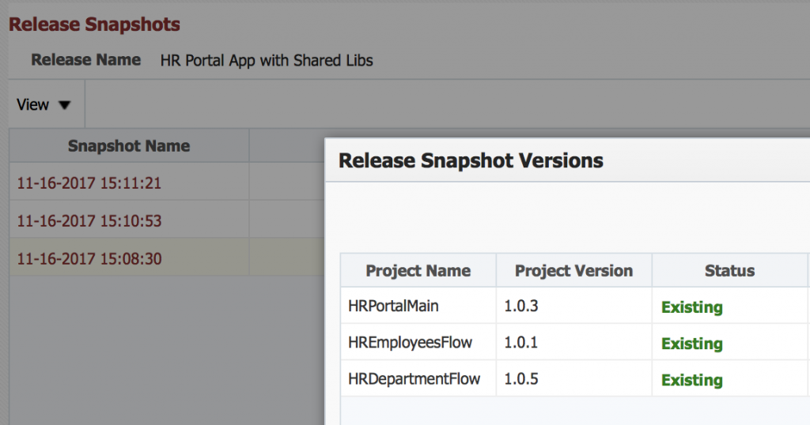Select snapshot 11-16-2017 15:08:30

(x=89, y=258)
